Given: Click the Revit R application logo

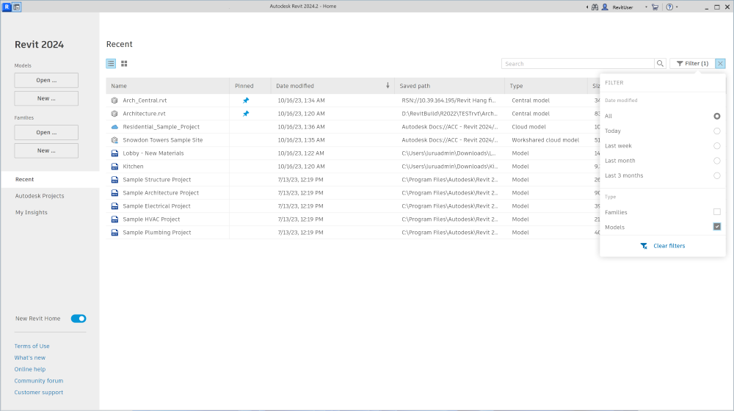Looking at the screenshot, I should coord(7,7).
